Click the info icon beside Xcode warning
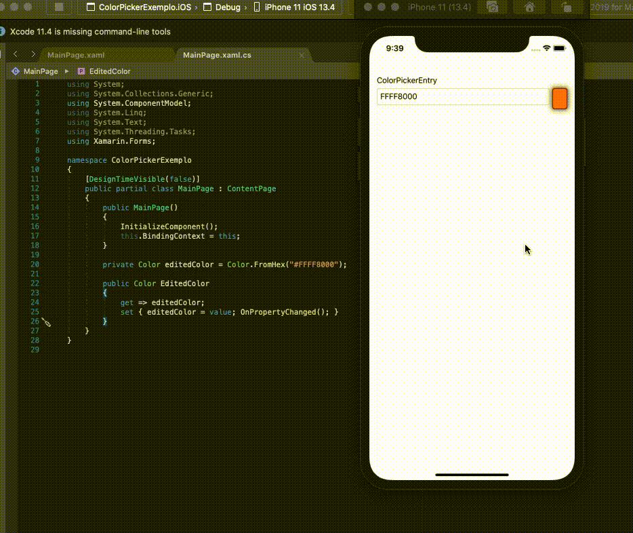 coord(2,31)
